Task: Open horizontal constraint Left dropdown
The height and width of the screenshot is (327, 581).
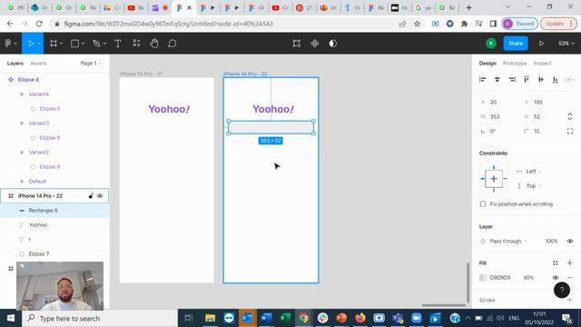Action: click(x=534, y=172)
